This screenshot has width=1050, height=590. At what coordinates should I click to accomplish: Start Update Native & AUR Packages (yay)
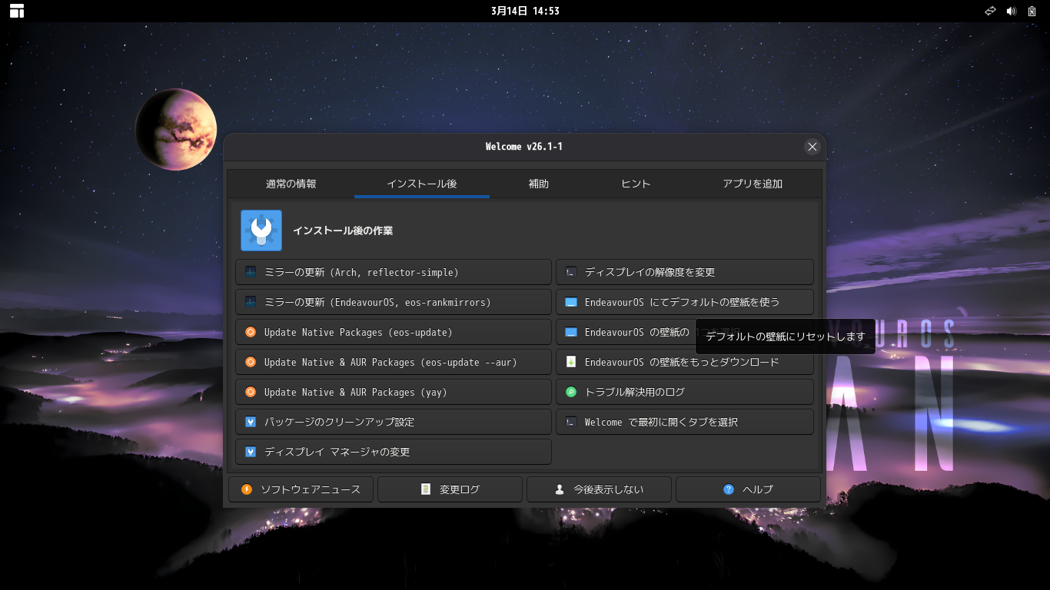(394, 392)
